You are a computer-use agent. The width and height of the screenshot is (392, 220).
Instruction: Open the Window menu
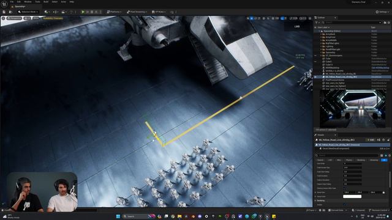[x=28, y=2]
